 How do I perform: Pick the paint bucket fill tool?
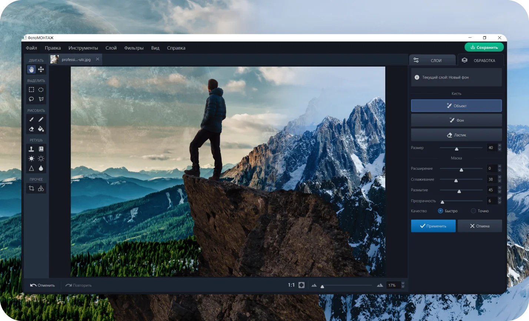41,129
